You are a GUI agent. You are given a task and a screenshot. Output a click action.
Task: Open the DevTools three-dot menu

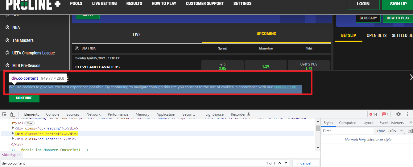click(x=407, y=114)
